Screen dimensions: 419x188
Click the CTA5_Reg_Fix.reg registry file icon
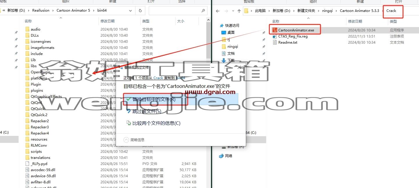pos(275,36)
